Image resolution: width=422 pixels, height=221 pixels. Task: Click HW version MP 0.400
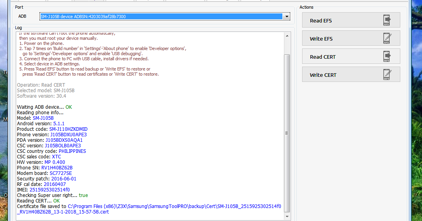[x=55, y=162]
